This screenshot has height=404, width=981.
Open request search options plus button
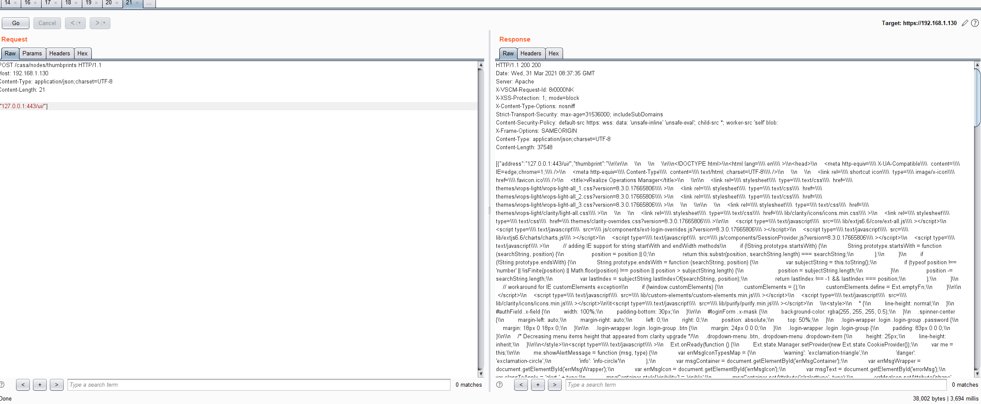point(40,385)
